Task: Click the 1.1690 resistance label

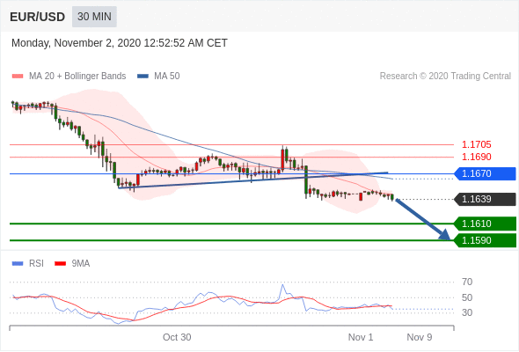Action: [476, 157]
